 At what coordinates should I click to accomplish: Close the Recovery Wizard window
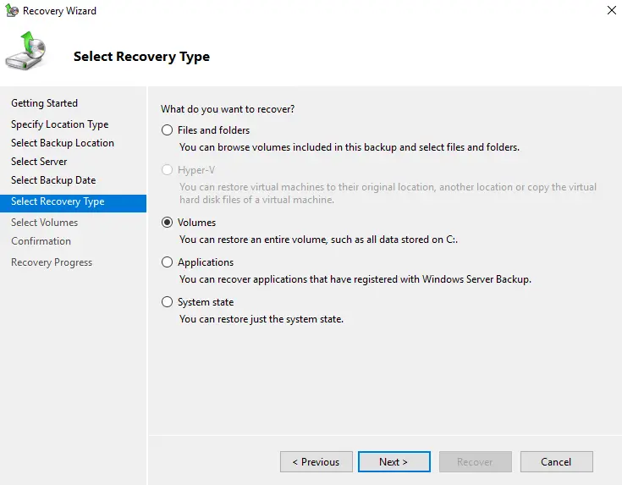click(x=611, y=11)
